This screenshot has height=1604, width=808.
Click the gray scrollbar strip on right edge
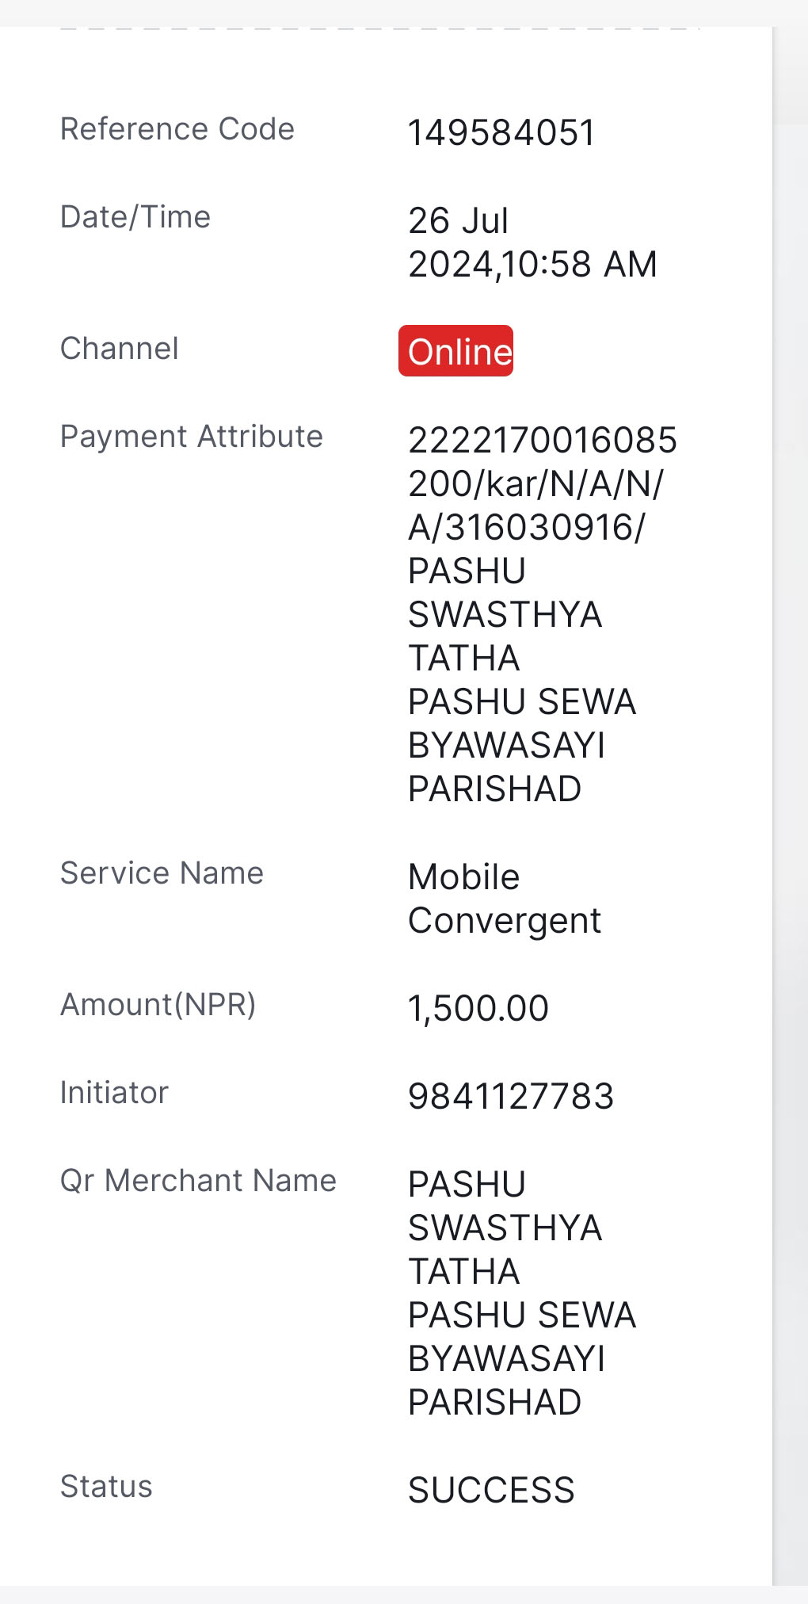coord(791,806)
